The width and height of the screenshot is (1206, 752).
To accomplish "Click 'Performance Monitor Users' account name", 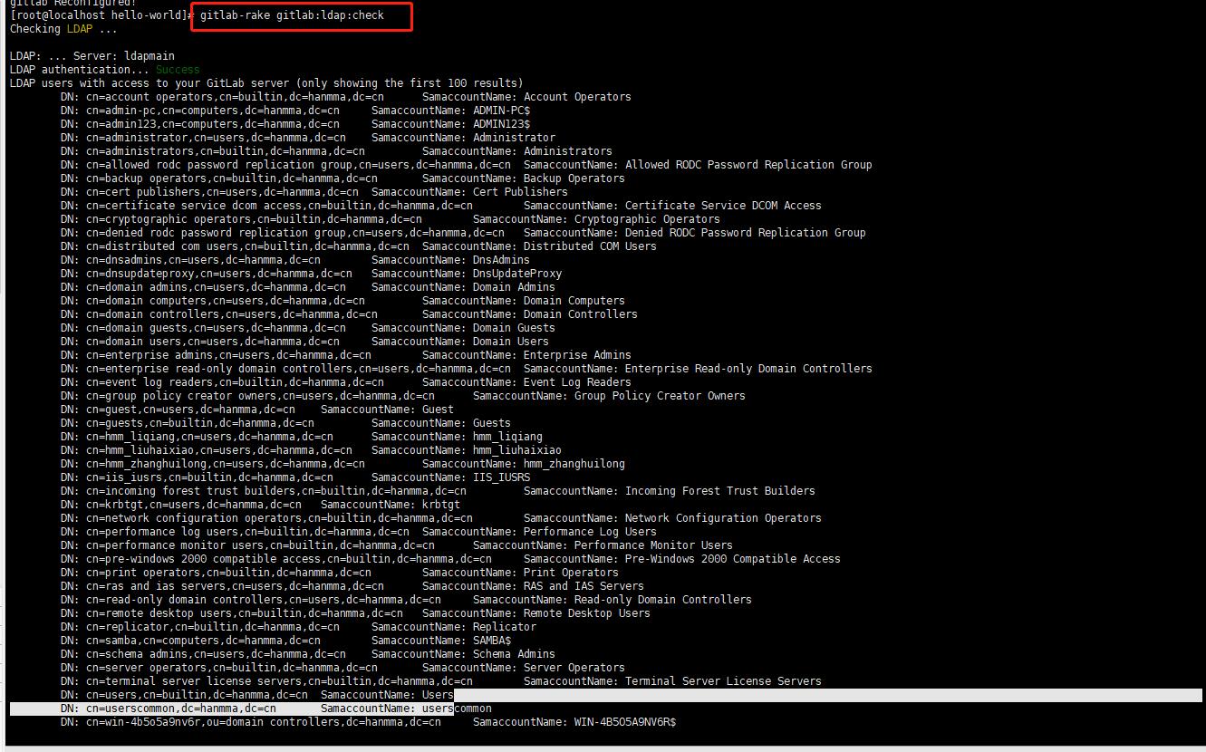I will (x=653, y=545).
